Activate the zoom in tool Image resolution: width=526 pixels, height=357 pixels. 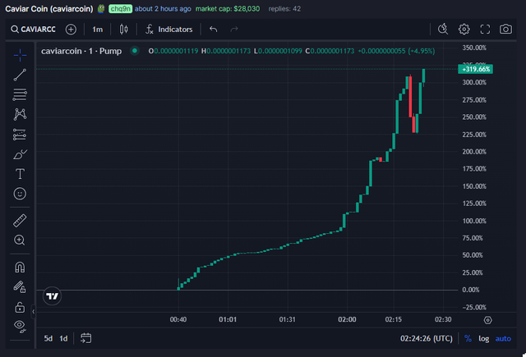point(20,240)
